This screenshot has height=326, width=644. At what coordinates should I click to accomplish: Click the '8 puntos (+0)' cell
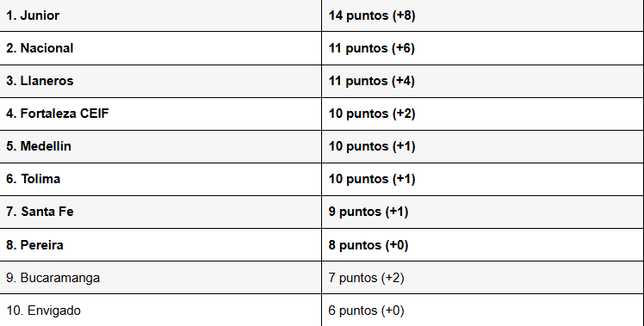(x=483, y=244)
